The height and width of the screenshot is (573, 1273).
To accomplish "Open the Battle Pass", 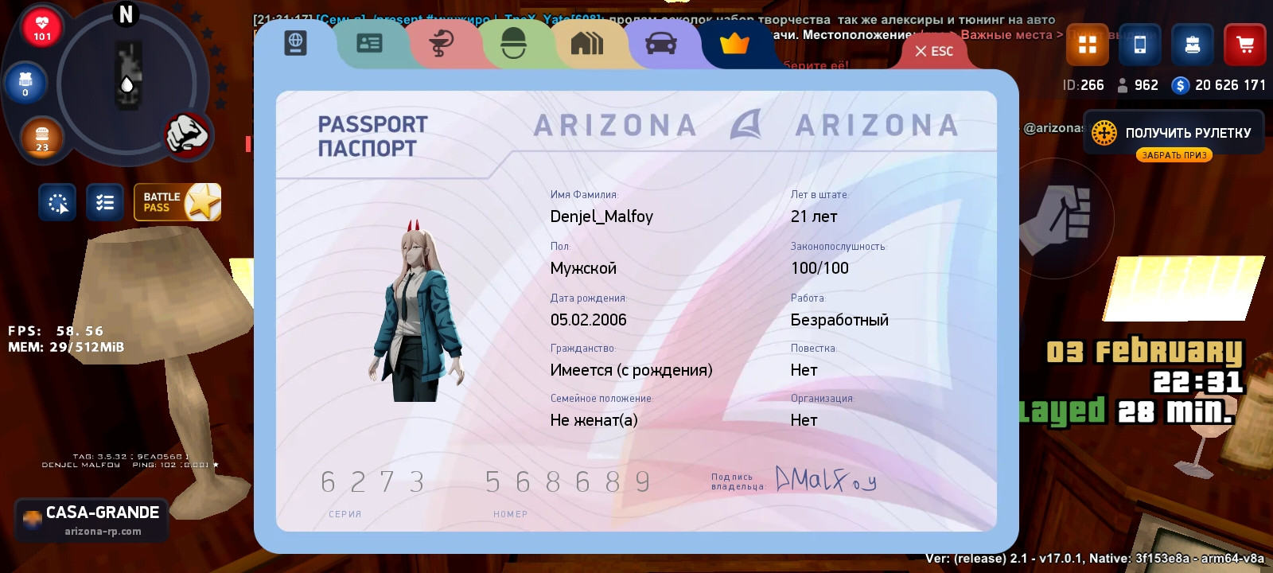I will coord(177,202).
